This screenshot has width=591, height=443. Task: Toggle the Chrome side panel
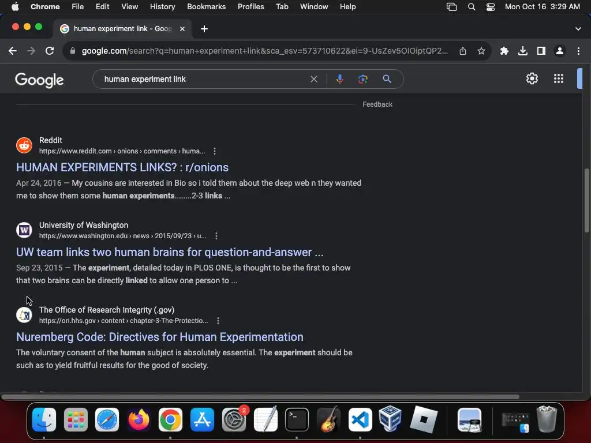tap(541, 51)
